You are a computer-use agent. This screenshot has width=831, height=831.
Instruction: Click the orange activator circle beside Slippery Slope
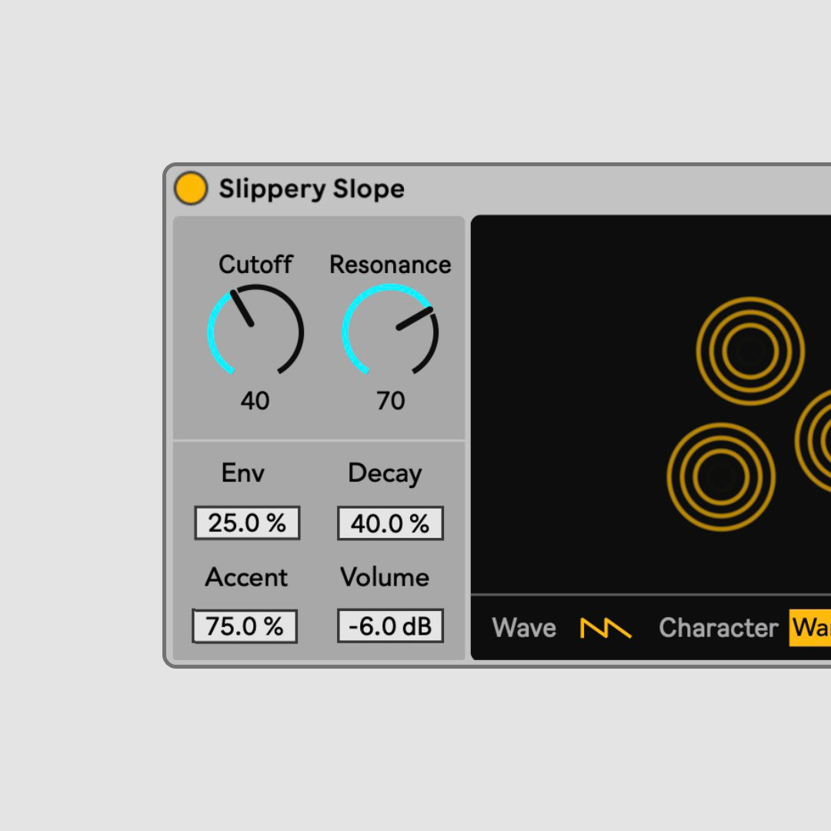click(192, 188)
